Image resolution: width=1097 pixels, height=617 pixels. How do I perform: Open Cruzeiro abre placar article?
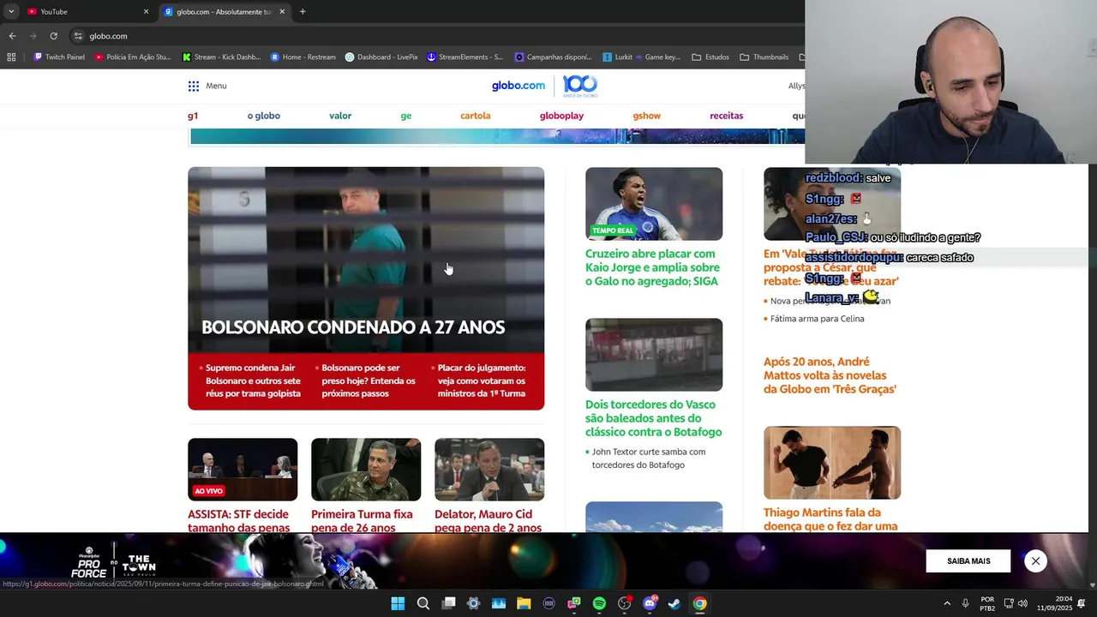[652, 267]
